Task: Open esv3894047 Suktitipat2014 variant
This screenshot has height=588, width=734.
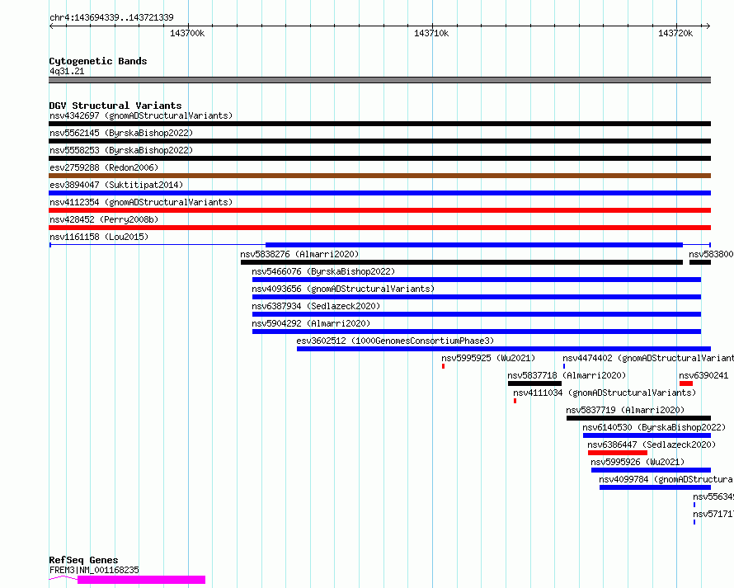Action: point(116,185)
